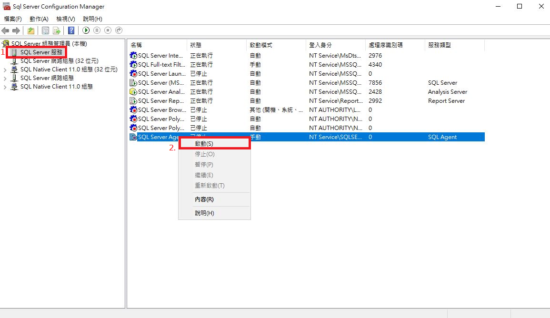The height and width of the screenshot is (318, 550).
Task: Open the 檢視(V) menu
Action: pos(66,19)
